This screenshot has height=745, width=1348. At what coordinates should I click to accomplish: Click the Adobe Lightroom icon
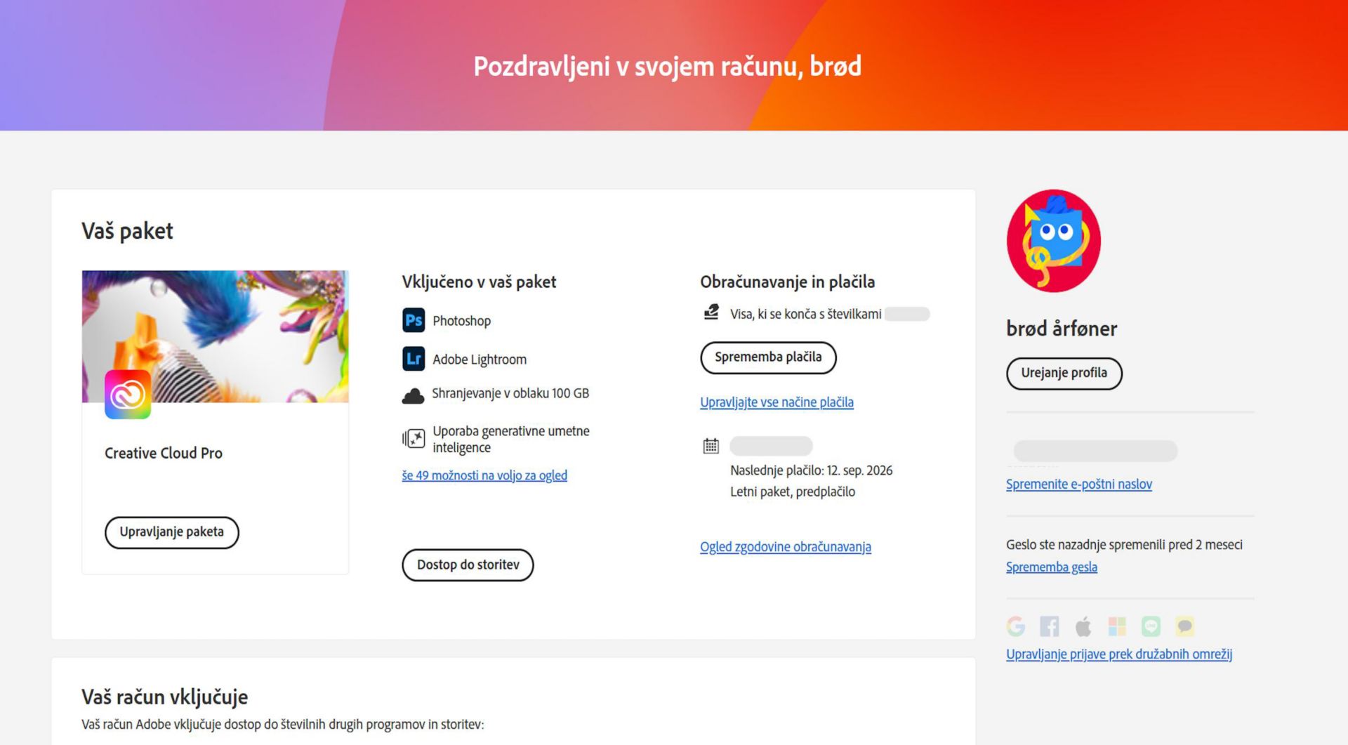[414, 359]
